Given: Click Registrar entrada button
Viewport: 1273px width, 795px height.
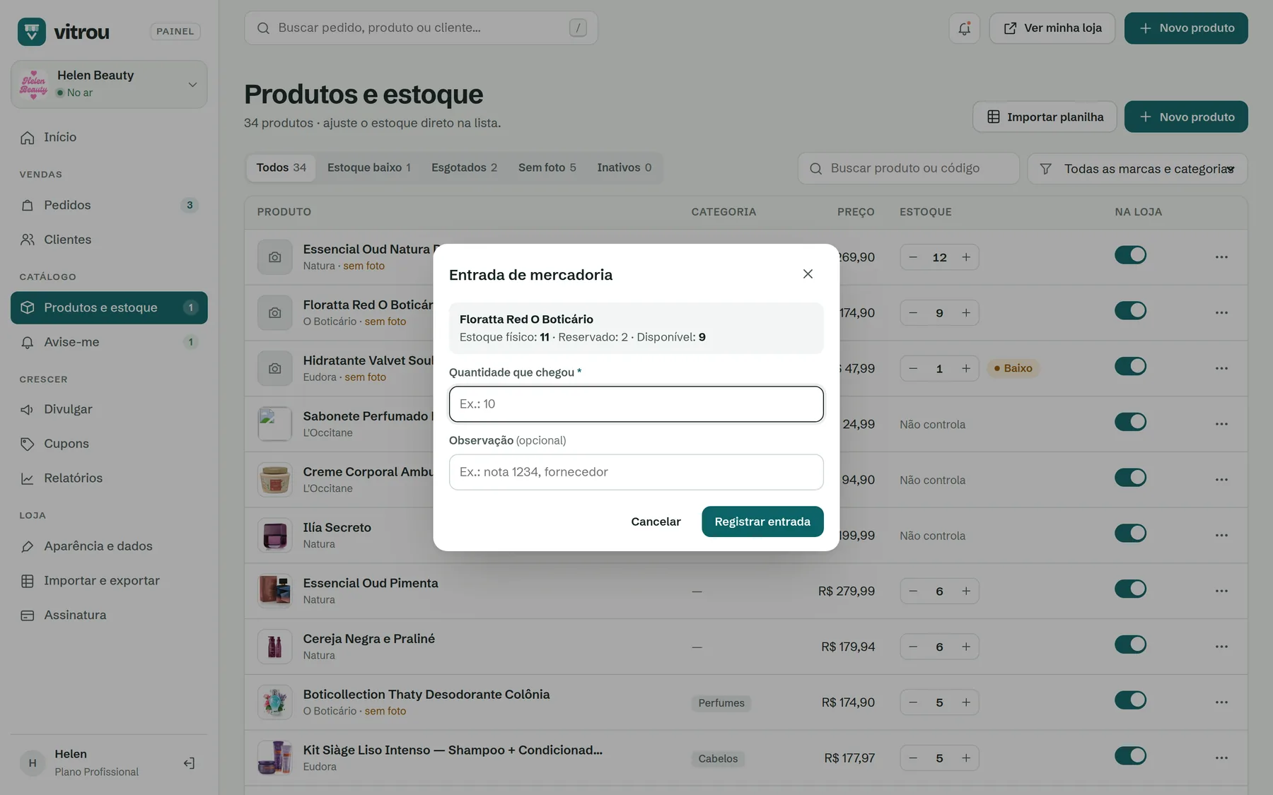Looking at the screenshot, I should tap(762, 522).
